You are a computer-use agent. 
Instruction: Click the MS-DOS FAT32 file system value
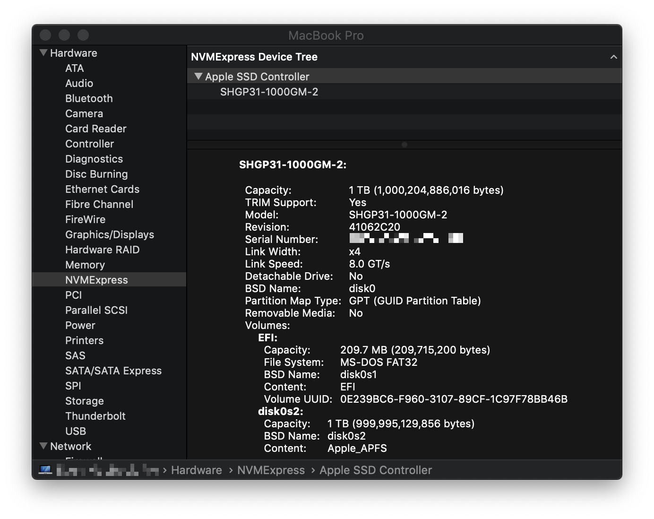[x=379, y=362]
